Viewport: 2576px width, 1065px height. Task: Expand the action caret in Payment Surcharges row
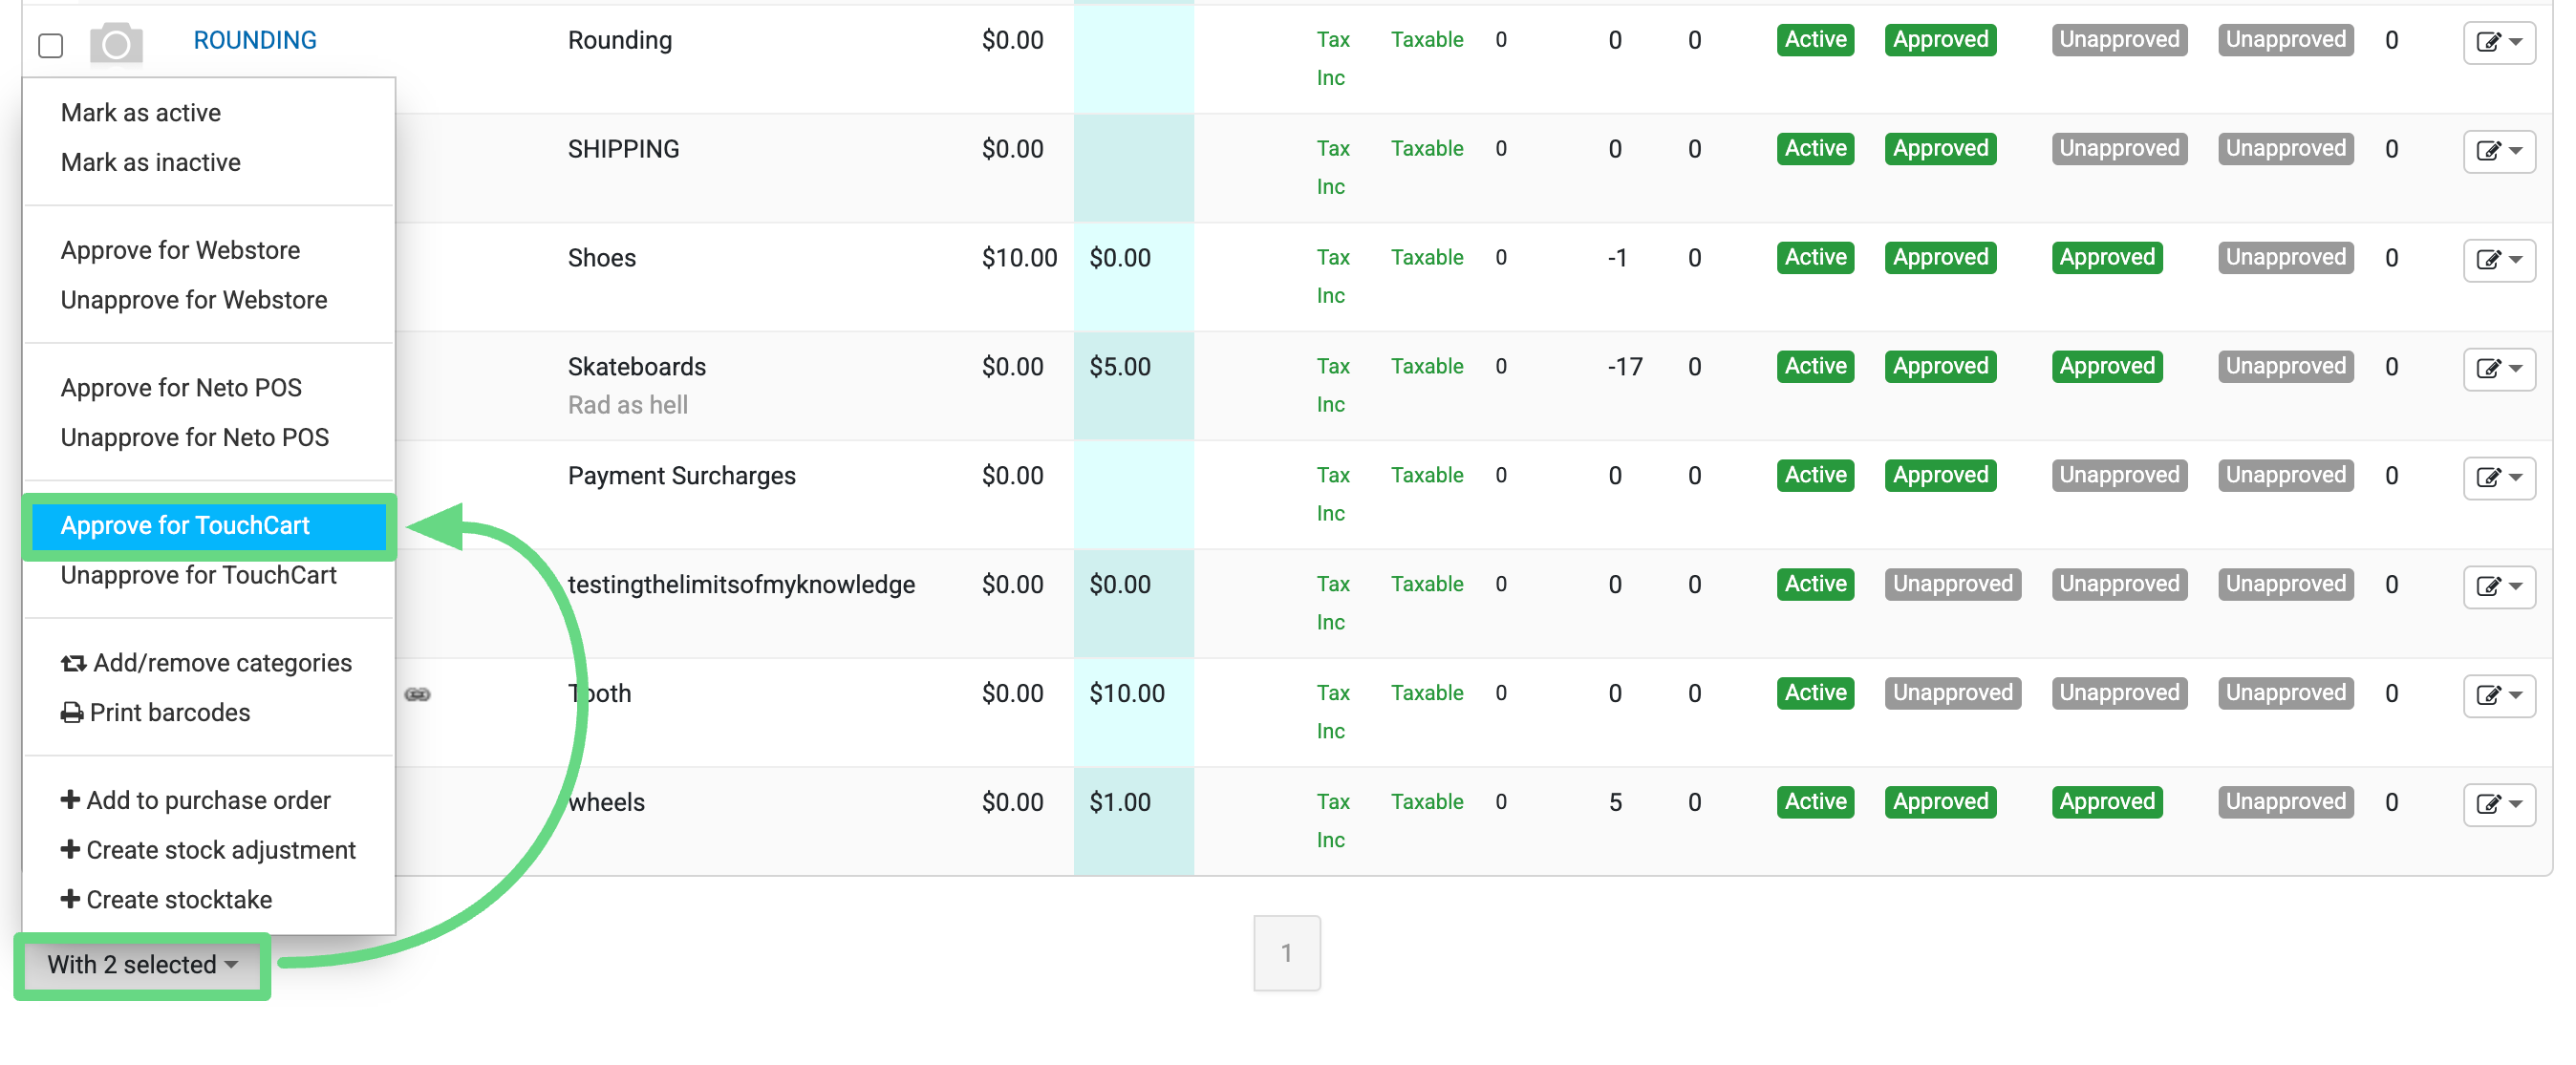(x=2516, y=477)
